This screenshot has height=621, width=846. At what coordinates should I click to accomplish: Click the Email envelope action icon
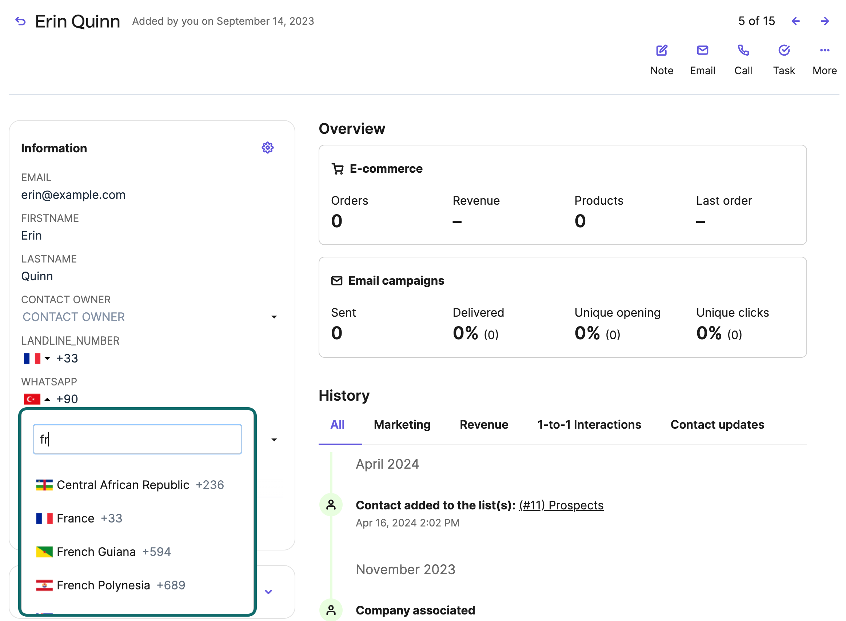[x=702, y=51]
